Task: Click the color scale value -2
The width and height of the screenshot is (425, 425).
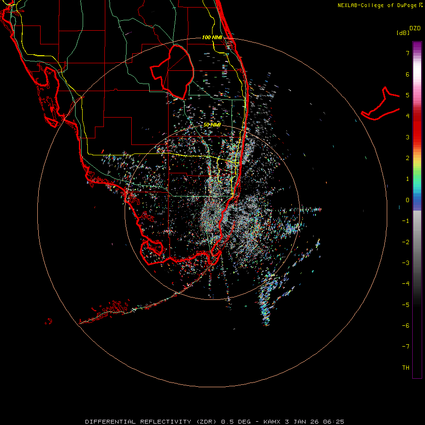Action: point(406,242)
